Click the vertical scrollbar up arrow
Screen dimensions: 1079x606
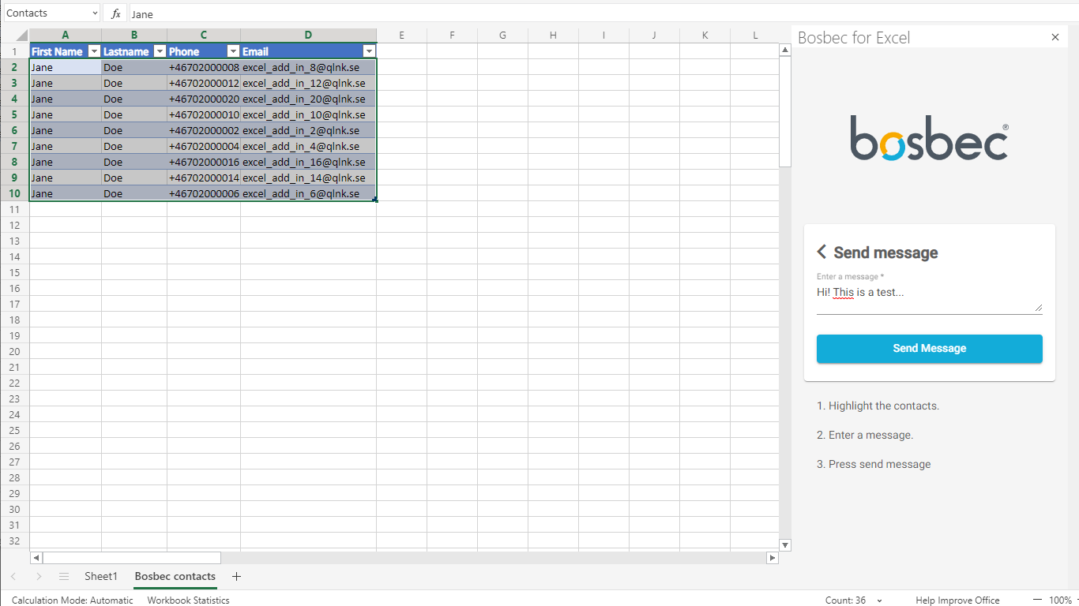[785, 50]
